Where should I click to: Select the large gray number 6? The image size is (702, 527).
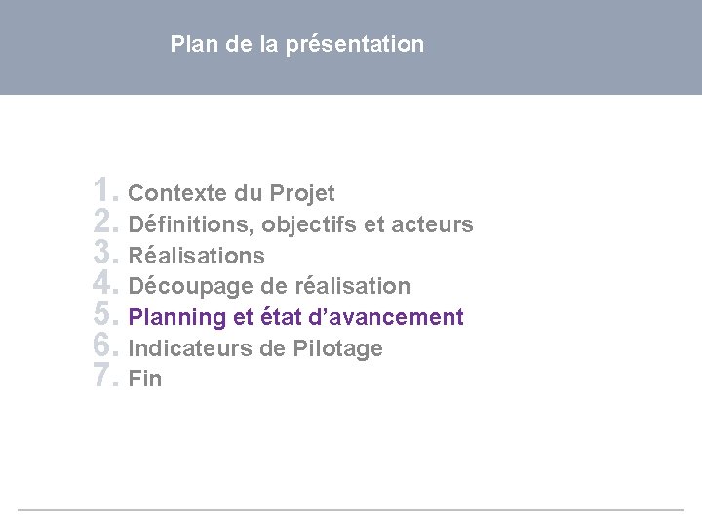tap(104, 345)
